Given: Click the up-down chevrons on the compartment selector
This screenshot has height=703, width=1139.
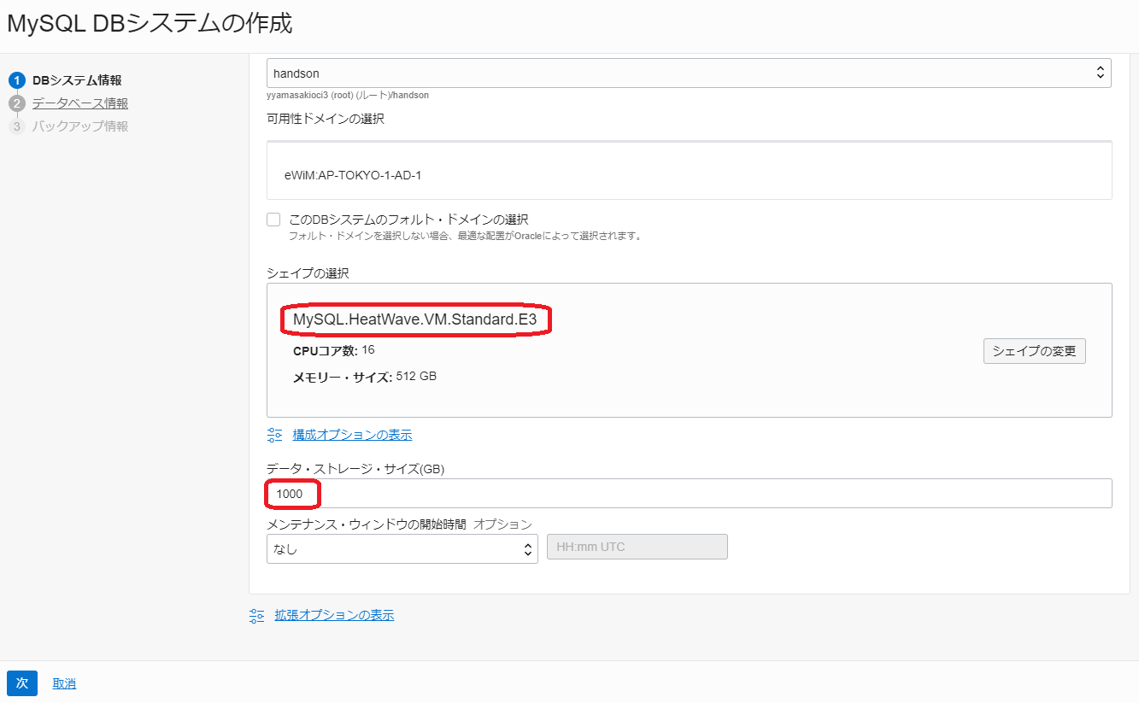Looking at the screenshot, I should click(x=1099, y=73).
